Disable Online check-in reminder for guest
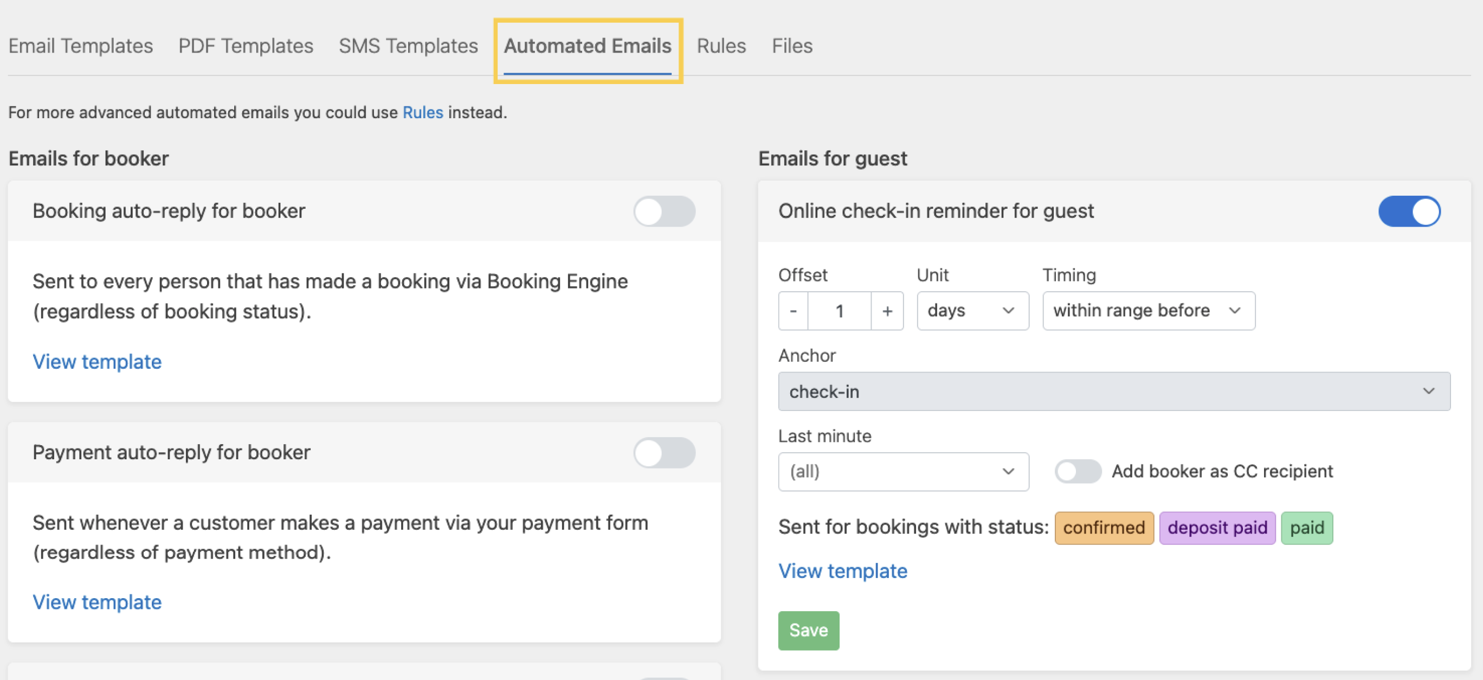Image resolution: width=1483 pixels, height=680 pixels. point(1409,211)
